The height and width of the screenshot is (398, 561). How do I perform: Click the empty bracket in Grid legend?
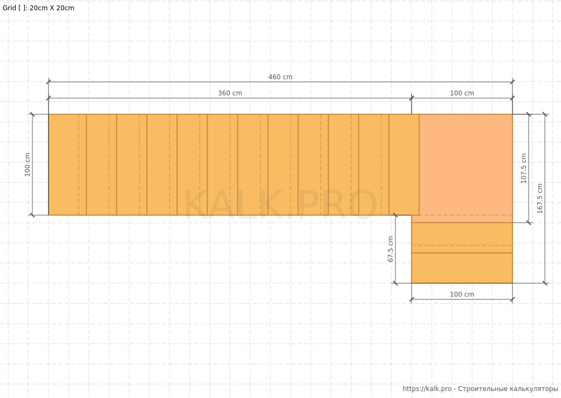coord(22,8)
